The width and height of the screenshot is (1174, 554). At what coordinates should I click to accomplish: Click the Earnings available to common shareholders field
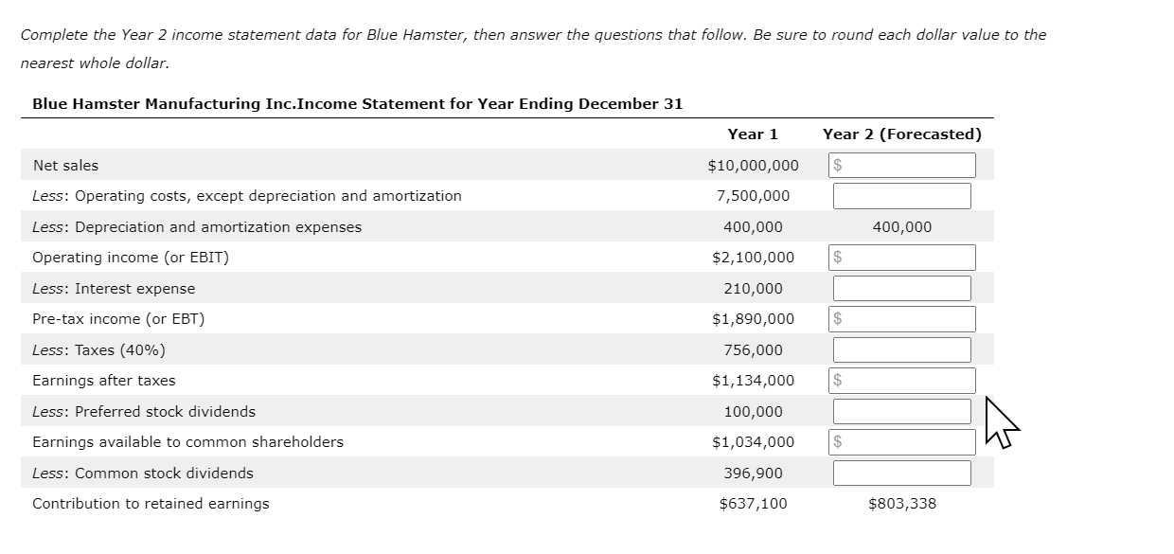901,441
